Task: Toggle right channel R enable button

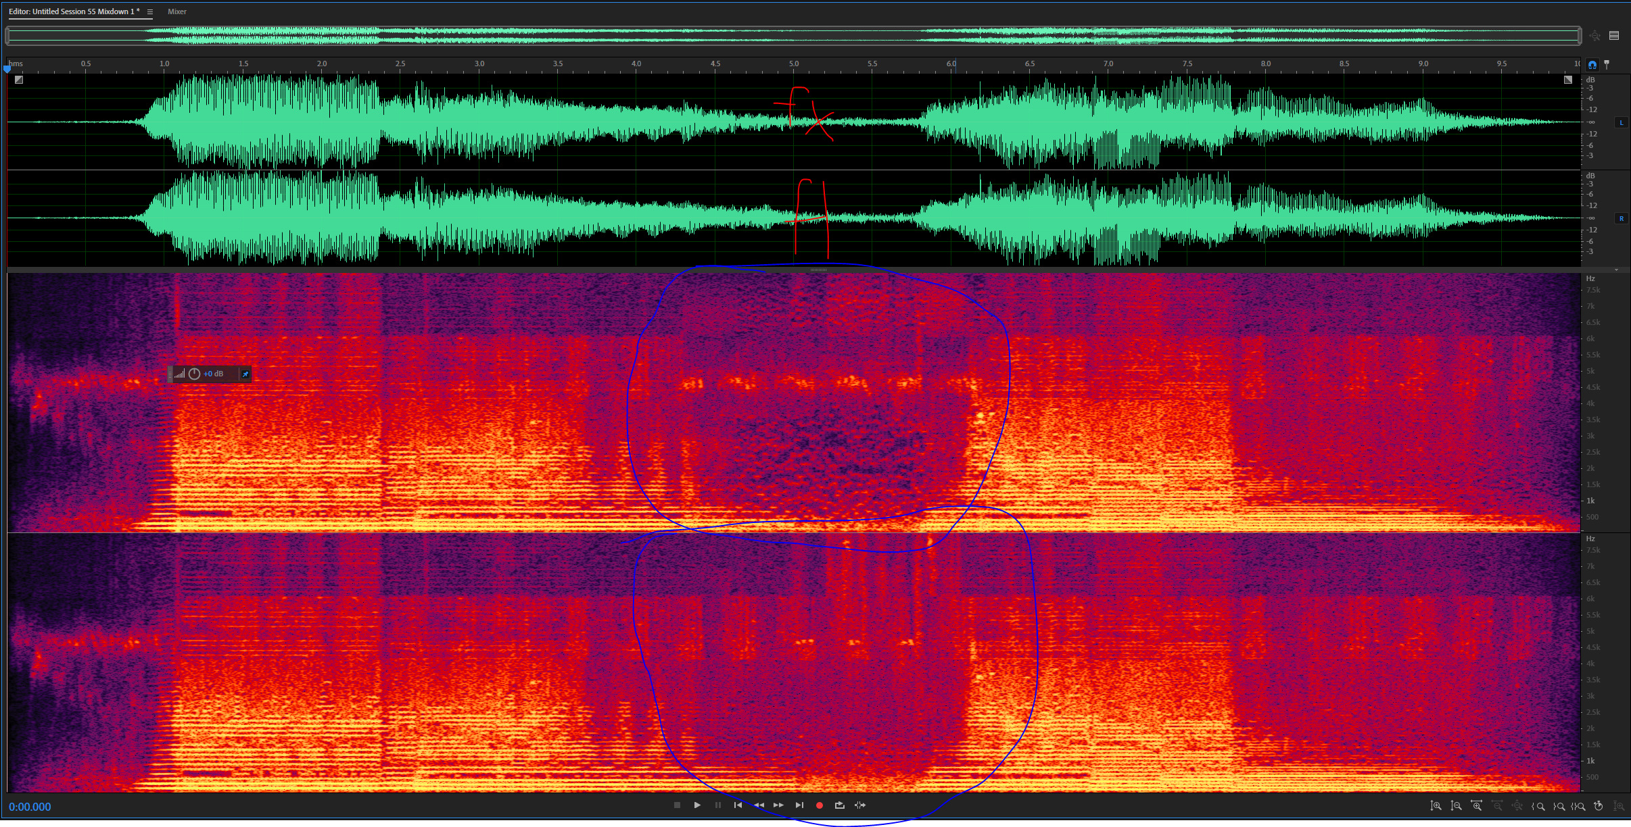Action: [1622, 218]
